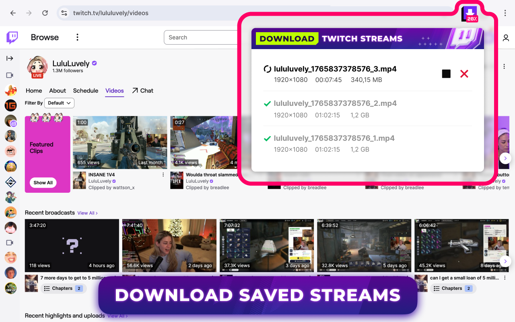Reload the page with refresh icon
The height and width of the screenshot is (322, 515).
[x=45, y=13]
